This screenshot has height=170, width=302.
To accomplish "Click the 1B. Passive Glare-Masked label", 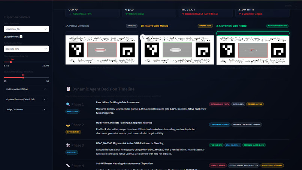I will [154, 26].
